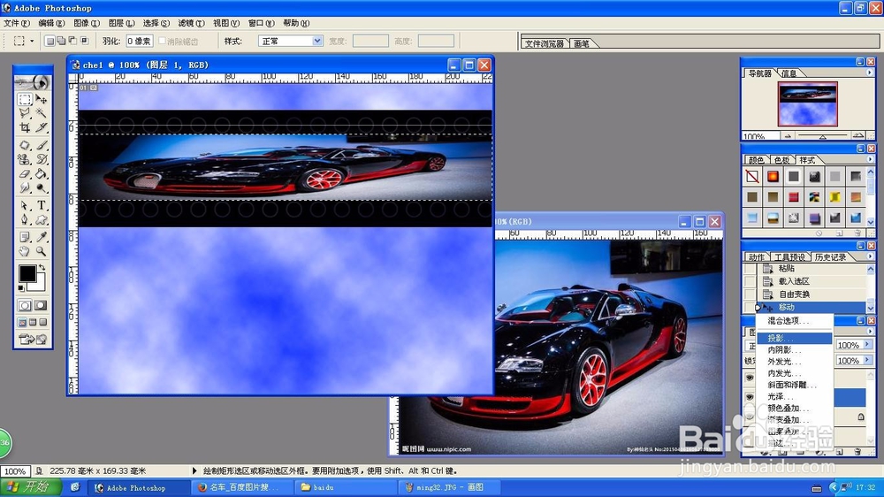Click the 开始 Start button
The height and width of the screenshot is (497, 884).
click(x=29, y=487)
